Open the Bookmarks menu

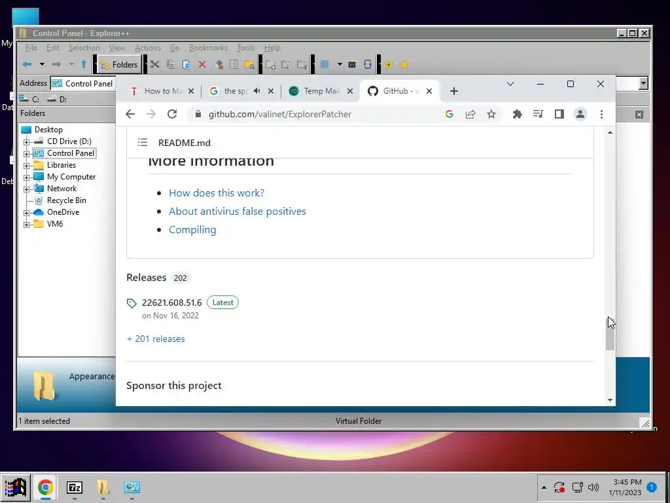coord(209,48)
